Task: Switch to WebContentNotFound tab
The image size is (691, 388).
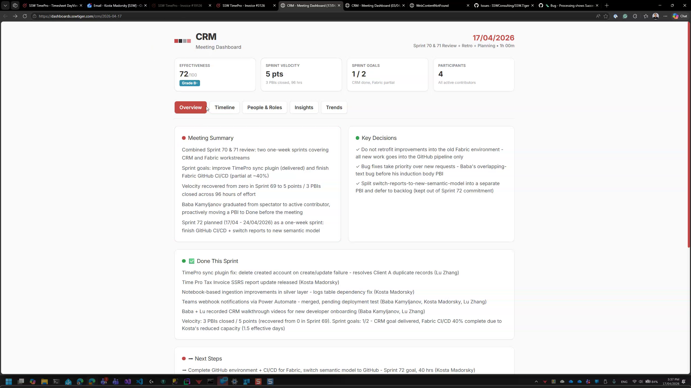Action: point(440,5)
